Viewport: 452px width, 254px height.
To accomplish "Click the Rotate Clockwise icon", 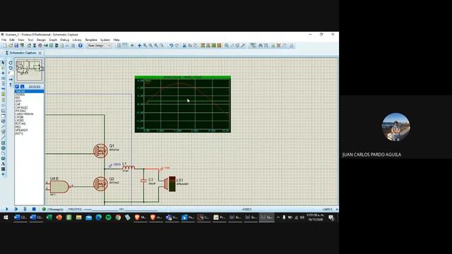I will 11,63.
